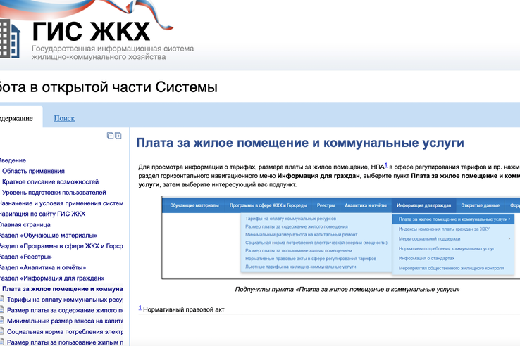Click footnote 1 beside Нормативный правовой акт

click(140, 308)
